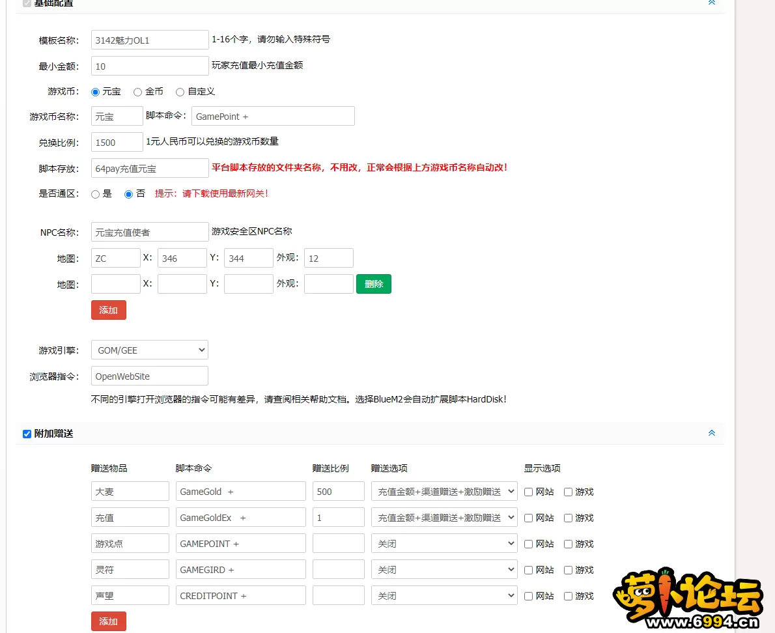The height and width of the screenshot is (633, 775).
Task: Focus the 大麦 赠送物品 field
Action: (130, 492)
